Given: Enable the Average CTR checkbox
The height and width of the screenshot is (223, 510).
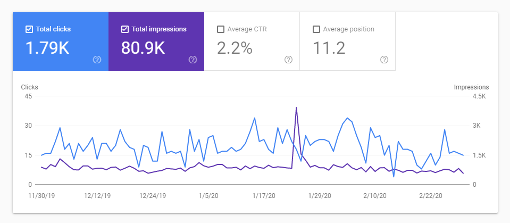Looking at the screenshot, I should [x=221, y=29].
